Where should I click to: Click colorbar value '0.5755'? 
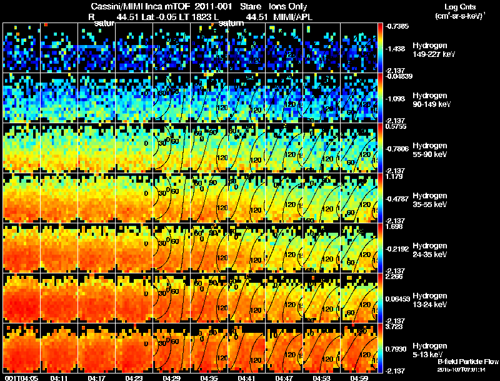(396, 126)
